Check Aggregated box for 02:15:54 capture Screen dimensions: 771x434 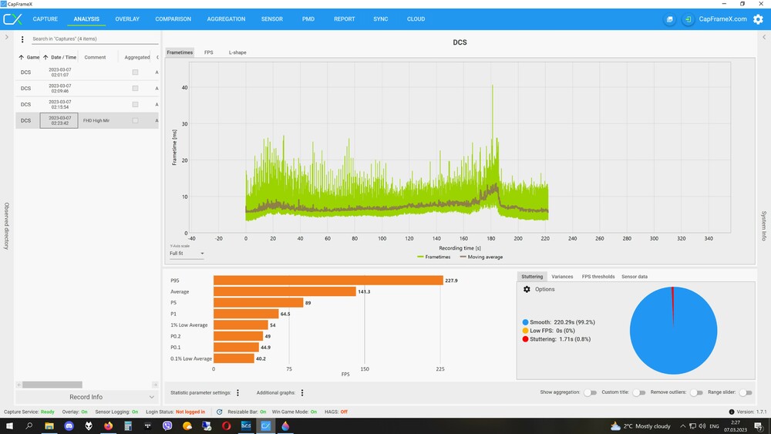tap(135, 104)
